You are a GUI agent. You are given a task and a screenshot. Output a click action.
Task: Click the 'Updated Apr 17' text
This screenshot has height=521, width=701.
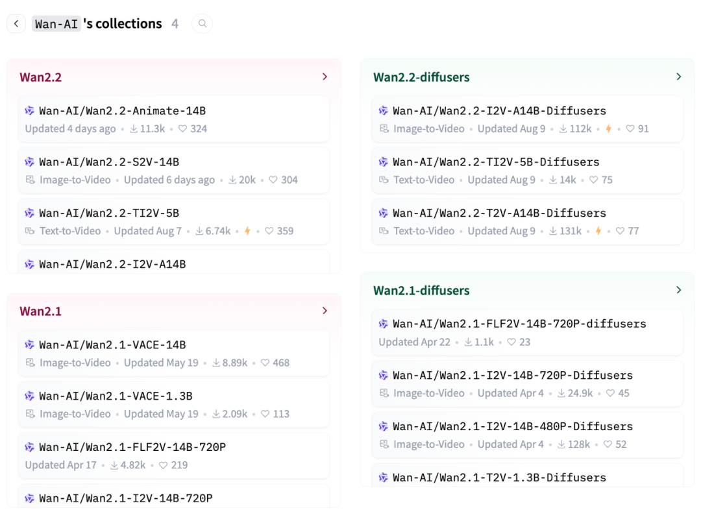61,465
